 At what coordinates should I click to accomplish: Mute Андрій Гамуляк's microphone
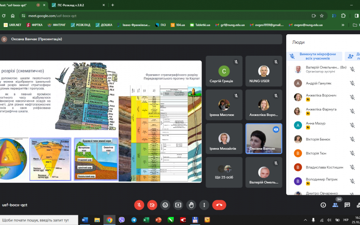352,83
